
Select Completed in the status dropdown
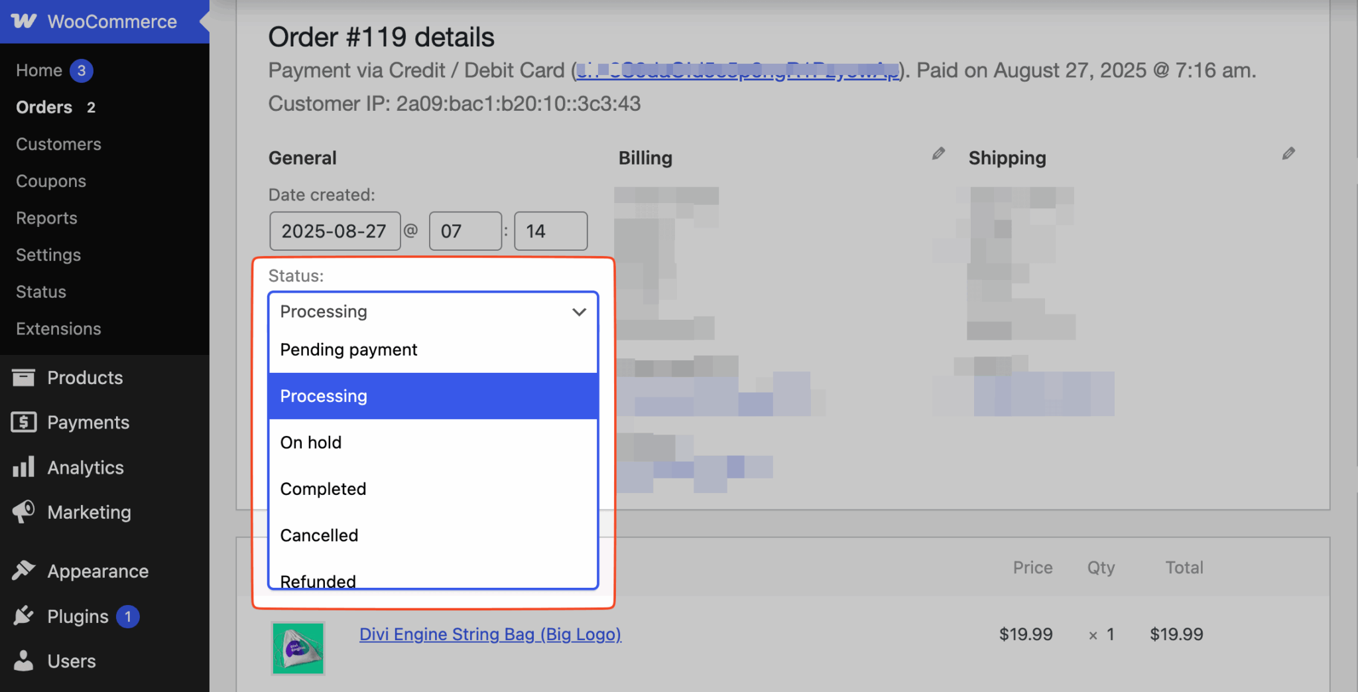[x=323, y=488]
